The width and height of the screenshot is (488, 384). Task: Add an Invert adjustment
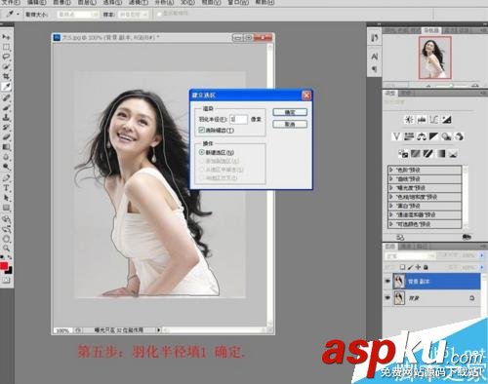coord(402,153)
